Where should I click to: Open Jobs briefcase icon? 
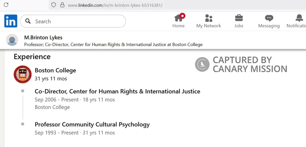point(239,18)
